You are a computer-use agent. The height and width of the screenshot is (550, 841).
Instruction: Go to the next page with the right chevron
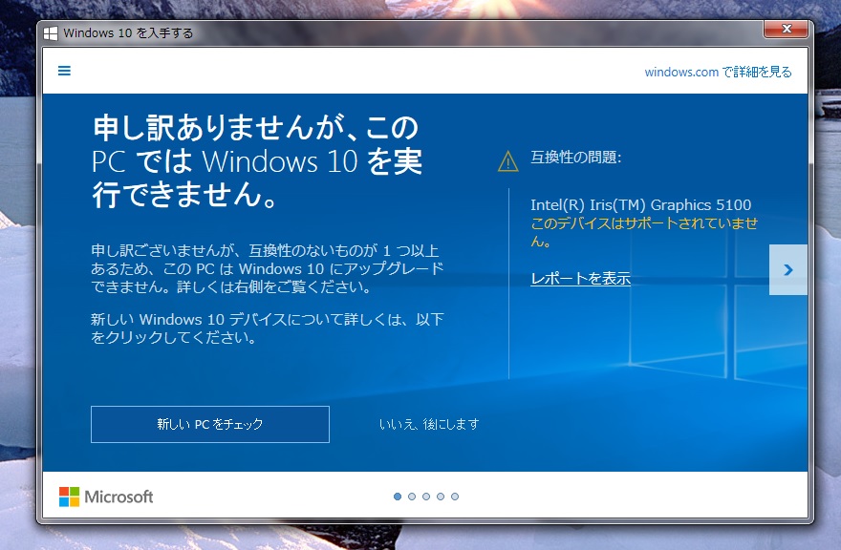tap(787, 269)
